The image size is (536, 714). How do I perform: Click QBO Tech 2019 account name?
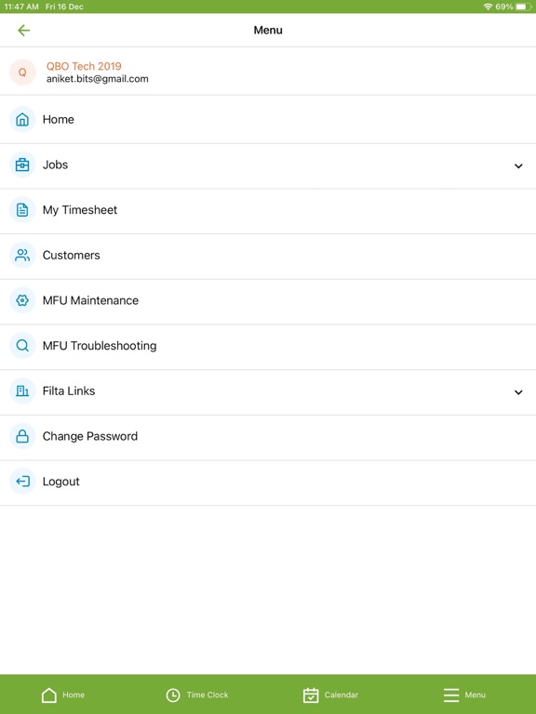click(x=84, y=66)
